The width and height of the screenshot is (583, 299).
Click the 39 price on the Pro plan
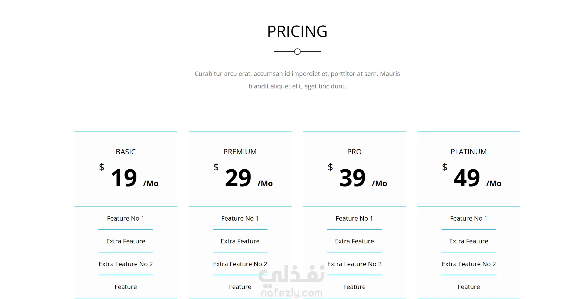[x=352, y=178]
